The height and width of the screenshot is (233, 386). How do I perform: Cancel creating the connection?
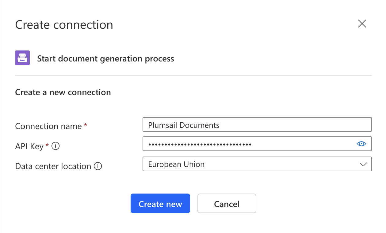point(227,204)
